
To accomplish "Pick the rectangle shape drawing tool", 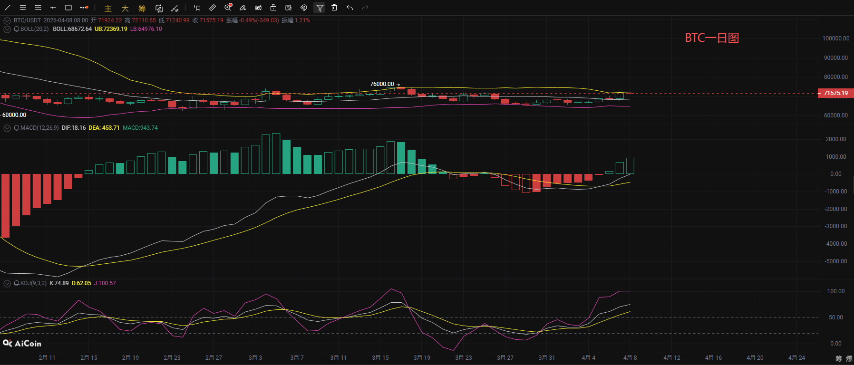I will point(68,8).
